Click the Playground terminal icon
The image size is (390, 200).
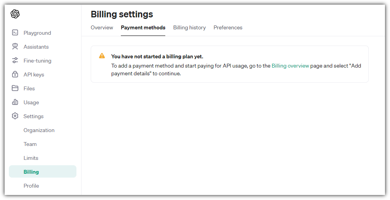(x=15, y=32)
